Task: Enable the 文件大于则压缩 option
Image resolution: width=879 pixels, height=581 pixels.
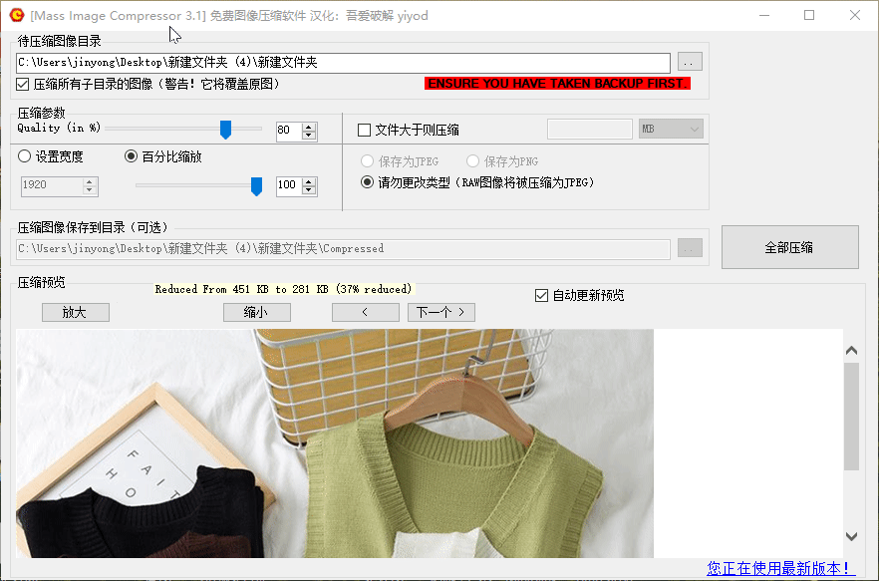Action: [365, 129]
